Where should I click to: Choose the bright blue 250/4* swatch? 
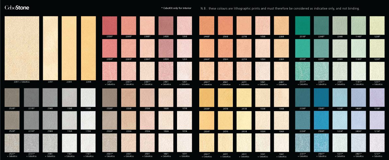pyautogui.click(x=321, y=119)
